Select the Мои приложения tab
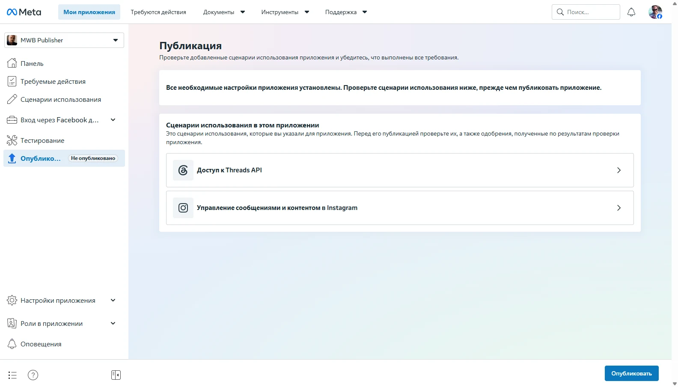The image size is (678, 387). [x=89, y=12]
